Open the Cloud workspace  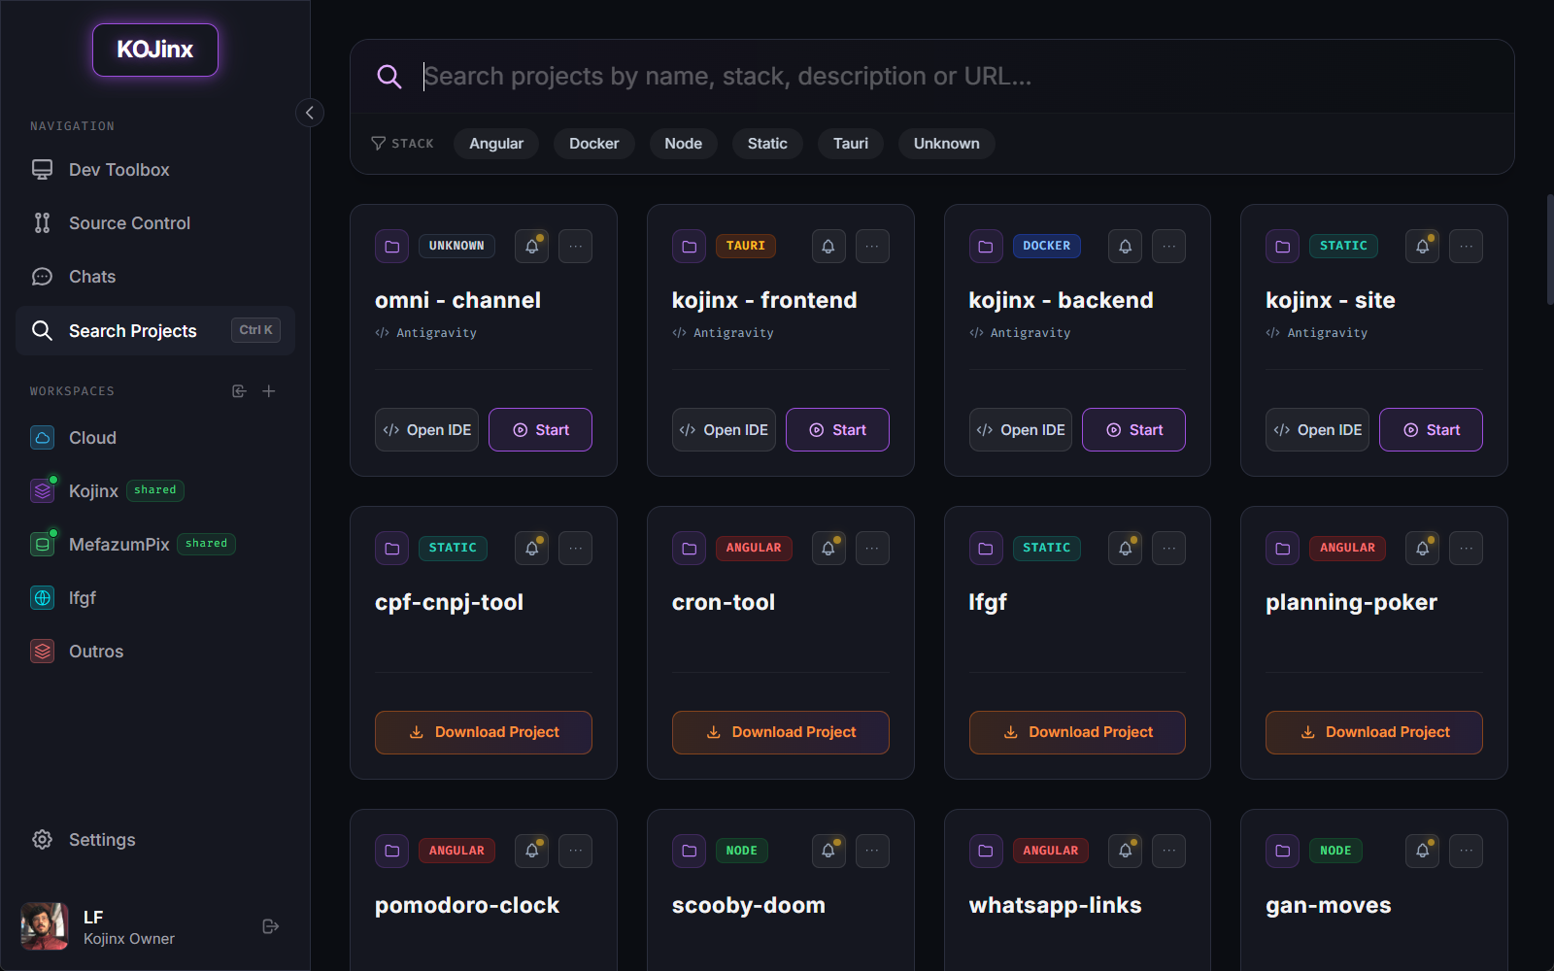point(155,438)
